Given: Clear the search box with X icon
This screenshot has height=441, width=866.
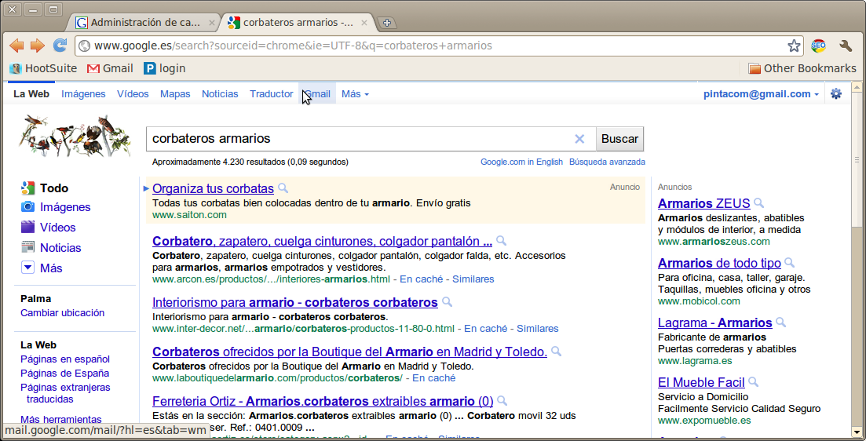Looking at the screenshot, I should click(x=579, y=139).
